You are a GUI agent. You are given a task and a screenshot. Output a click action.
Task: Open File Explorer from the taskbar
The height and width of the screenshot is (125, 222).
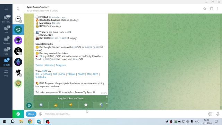pyautogui.click(x=21, y=122)
